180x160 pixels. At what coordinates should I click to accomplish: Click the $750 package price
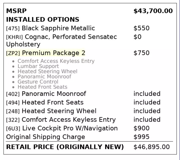141,53
